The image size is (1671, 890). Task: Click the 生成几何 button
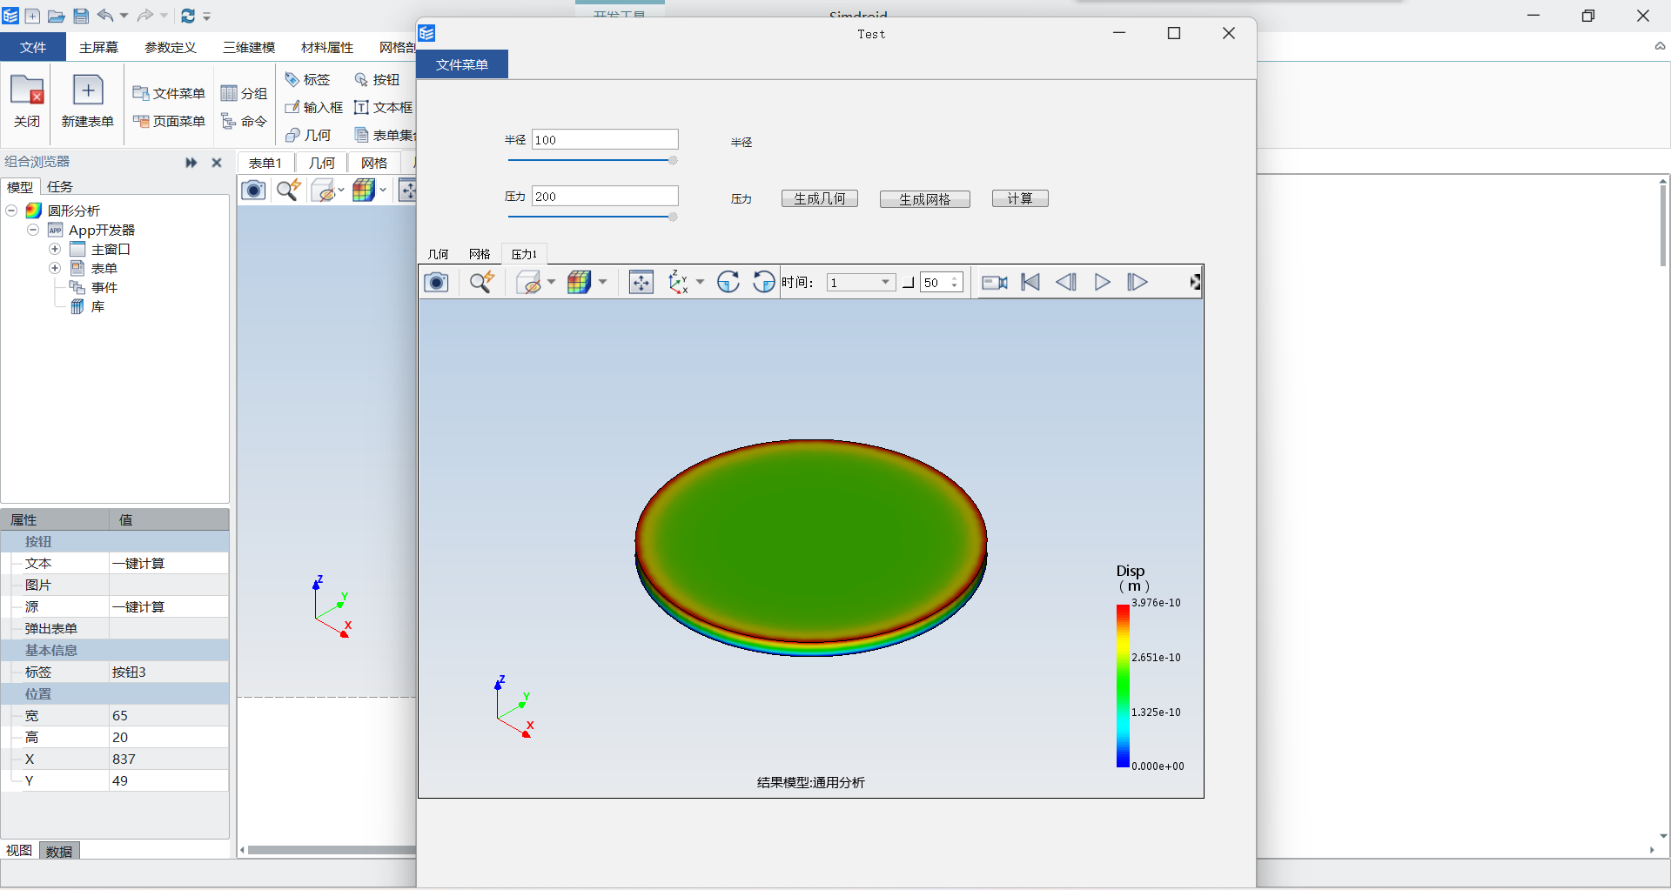coord(819,198)
